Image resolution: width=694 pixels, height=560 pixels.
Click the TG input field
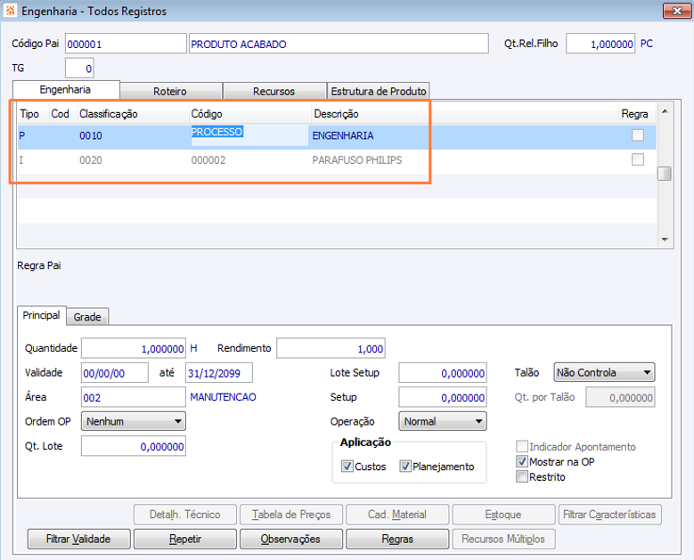(79, 69)
